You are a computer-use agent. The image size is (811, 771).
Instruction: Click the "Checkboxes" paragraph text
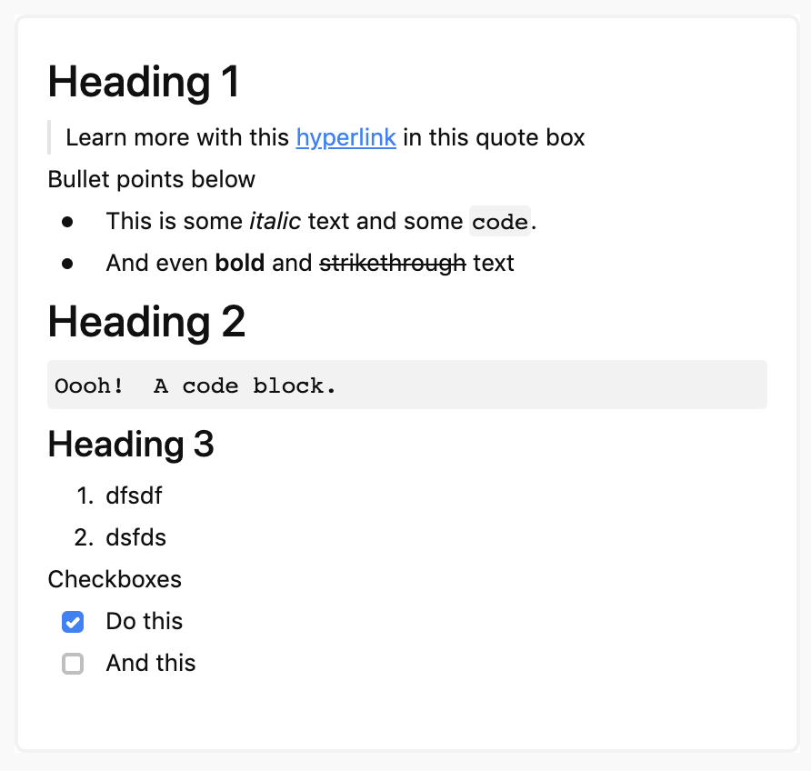coord(115,579)
